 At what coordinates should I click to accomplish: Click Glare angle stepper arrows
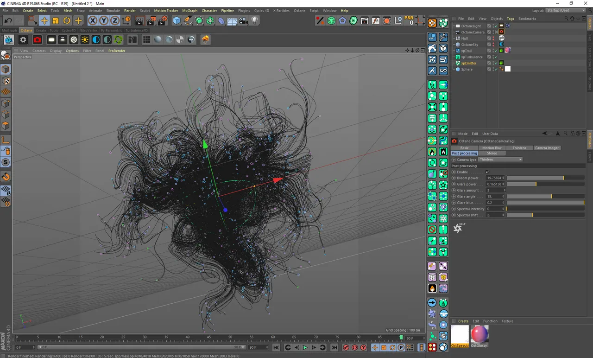click(504, 197)
